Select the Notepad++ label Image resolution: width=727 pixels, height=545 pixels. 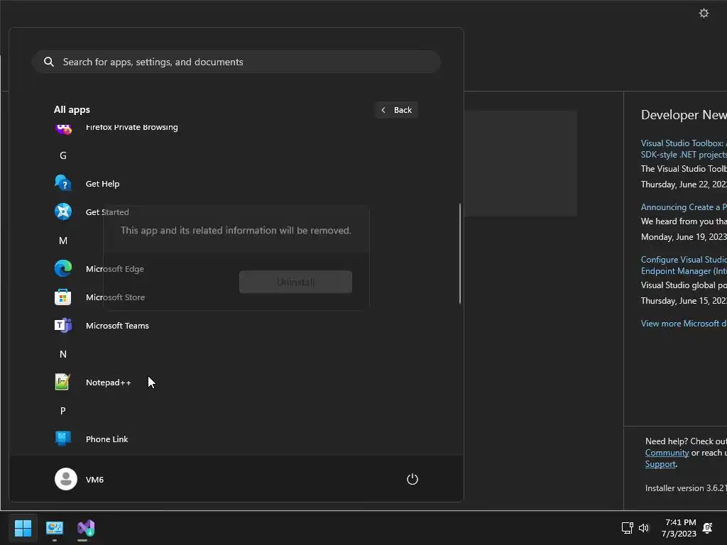point(109,382)
